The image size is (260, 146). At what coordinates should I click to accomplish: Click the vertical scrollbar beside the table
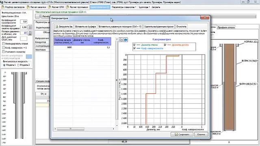[x=117, y=80]
